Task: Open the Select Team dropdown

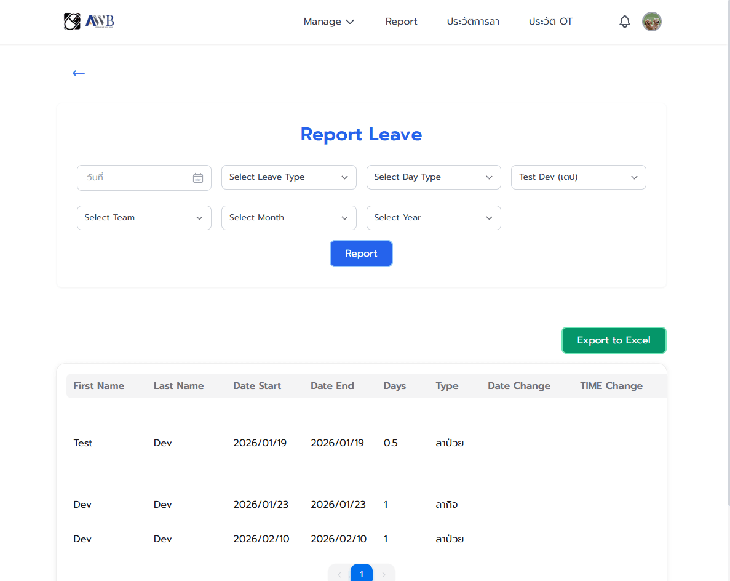Action: tap(144, 218)
